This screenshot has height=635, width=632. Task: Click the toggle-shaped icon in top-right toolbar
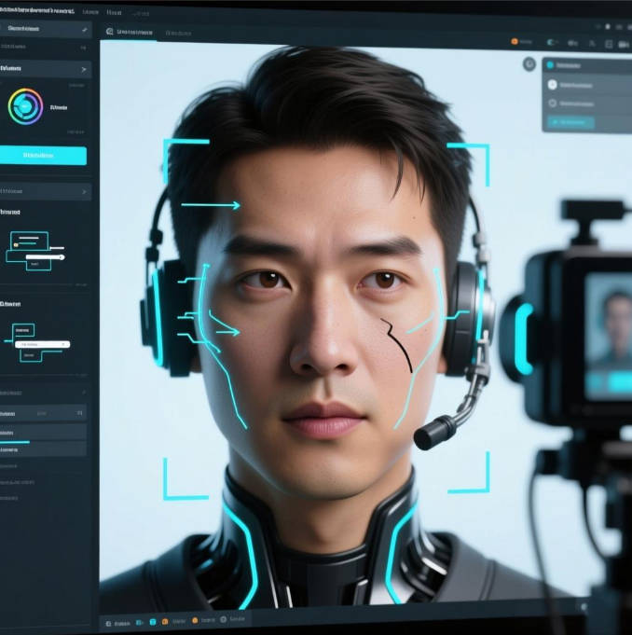click(552, 42)
